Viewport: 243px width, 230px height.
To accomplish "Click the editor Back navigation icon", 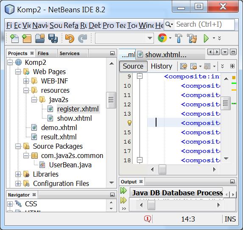I will click(193, 67).
